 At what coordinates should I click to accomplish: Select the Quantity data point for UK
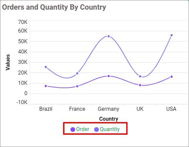(x=140, y=76)
